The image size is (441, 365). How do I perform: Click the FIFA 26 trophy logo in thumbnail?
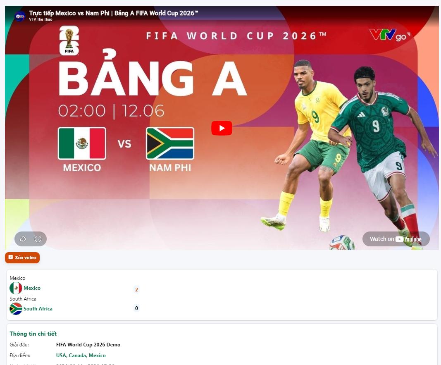(69, 41)
